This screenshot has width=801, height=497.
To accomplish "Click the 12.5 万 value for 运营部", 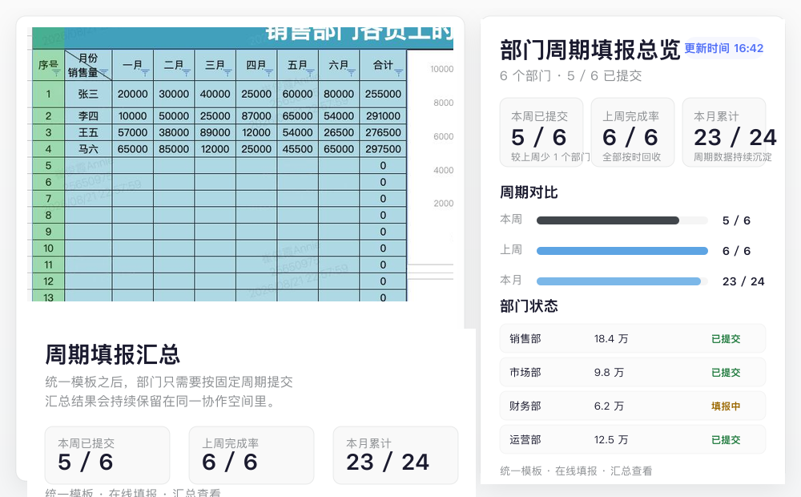I will click(x=611, y=440).
